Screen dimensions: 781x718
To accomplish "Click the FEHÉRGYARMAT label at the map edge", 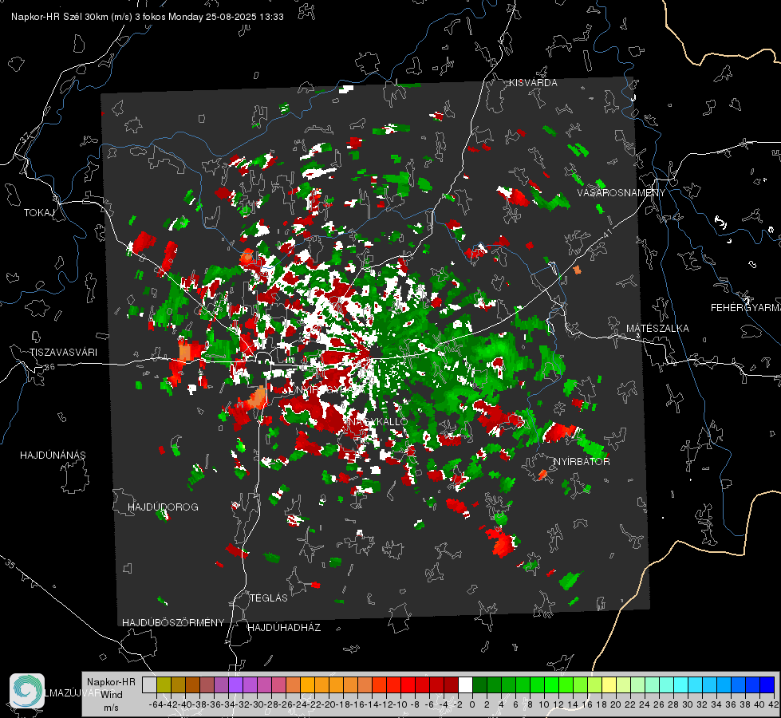I will coord(746,308).
